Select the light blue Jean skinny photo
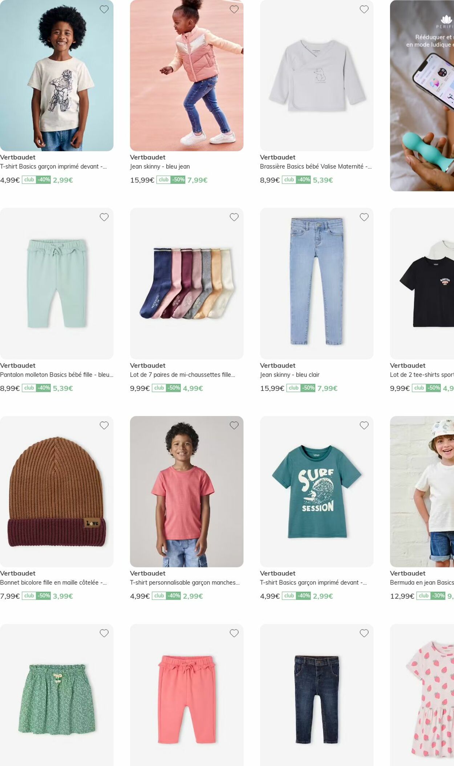This screenshot has height=766, width=454. pos(317,284)
